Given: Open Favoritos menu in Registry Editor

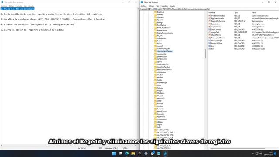Looking at the screenshot, I should [x=164, y=6].
